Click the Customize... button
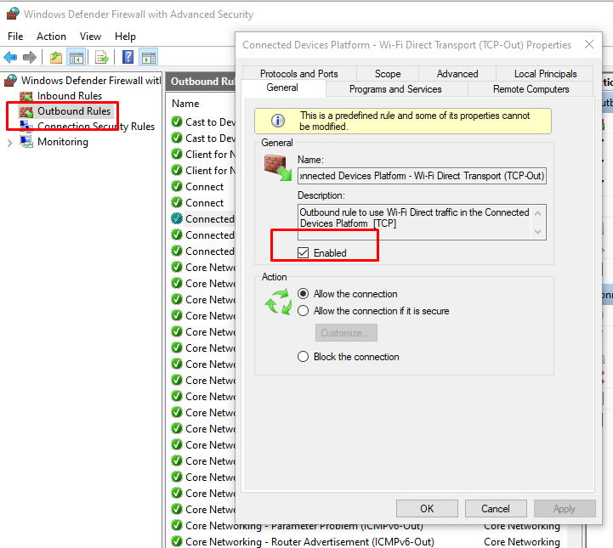This screenshot has height=548, width=613. coord(346,333)
